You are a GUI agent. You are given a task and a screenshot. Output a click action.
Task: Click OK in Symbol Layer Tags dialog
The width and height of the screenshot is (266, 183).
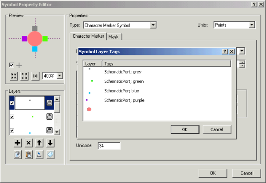(185, 129)
